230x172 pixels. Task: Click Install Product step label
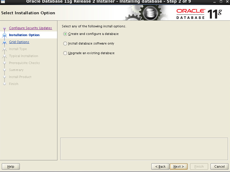pos(20,77)
